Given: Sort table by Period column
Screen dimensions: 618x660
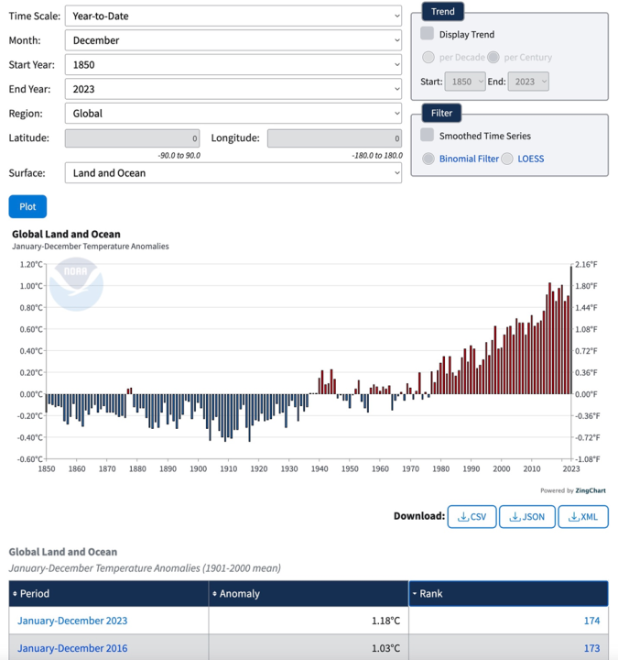Looking at the screenshot, I should tap(108, 594).
